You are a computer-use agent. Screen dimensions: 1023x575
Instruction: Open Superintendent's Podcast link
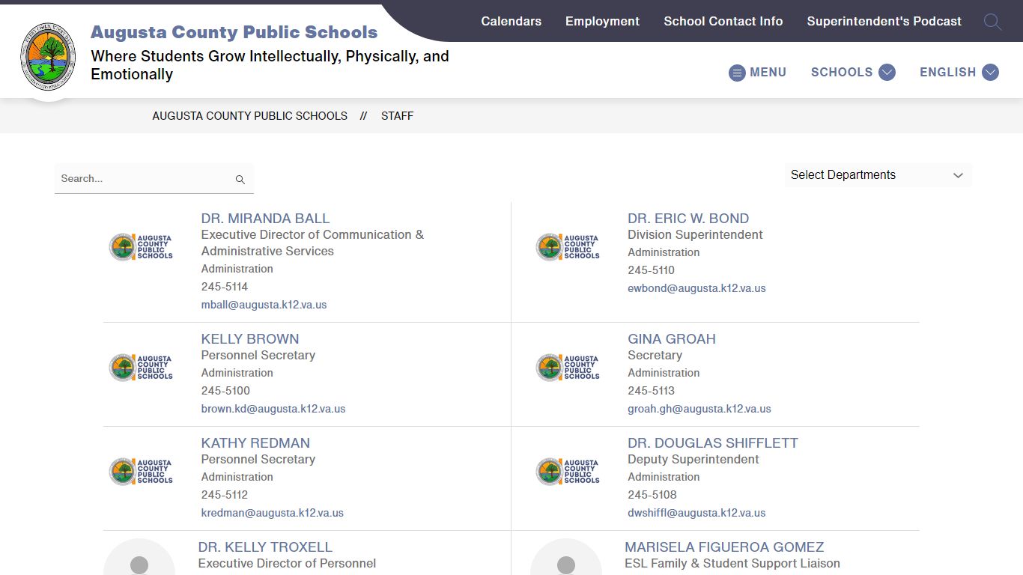[884, 21]
